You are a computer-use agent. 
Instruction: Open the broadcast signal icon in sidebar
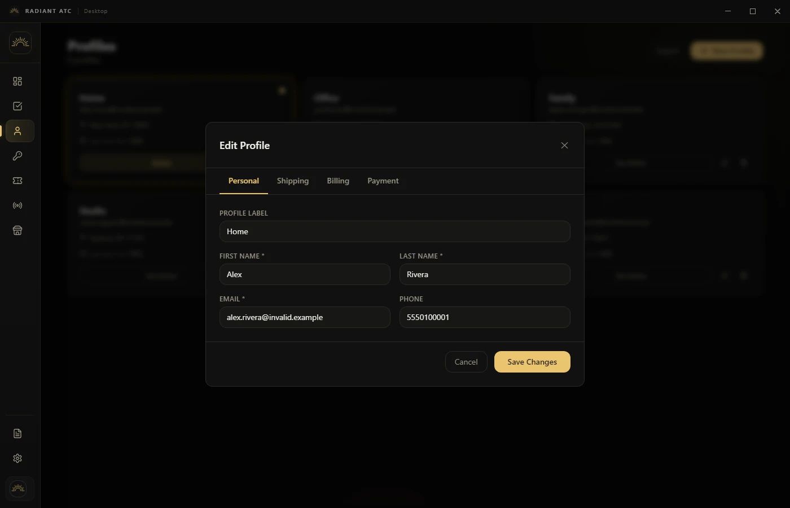coord(17,205)
